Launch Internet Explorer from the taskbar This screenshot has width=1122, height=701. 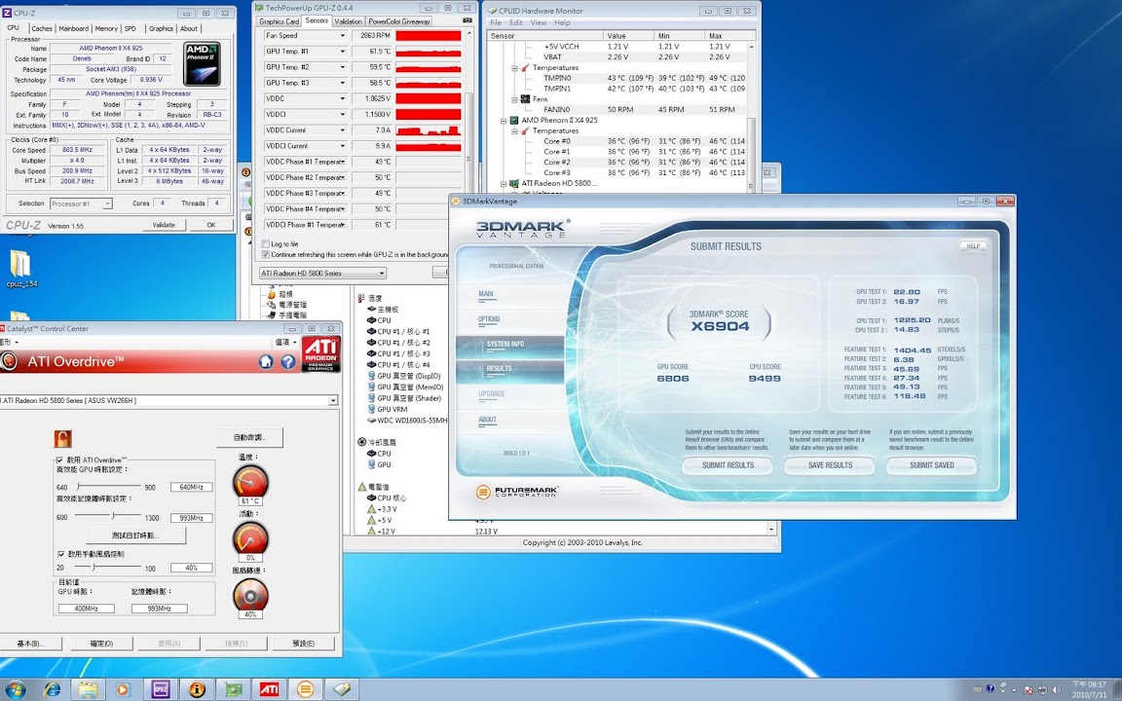pyautogui.click(x=53, y=689)
